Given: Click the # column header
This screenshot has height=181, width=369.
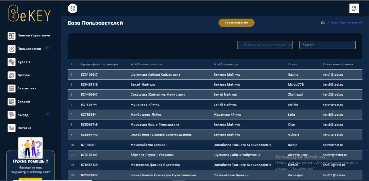Looking at the screenshot, I should click(x=71, y=64).
